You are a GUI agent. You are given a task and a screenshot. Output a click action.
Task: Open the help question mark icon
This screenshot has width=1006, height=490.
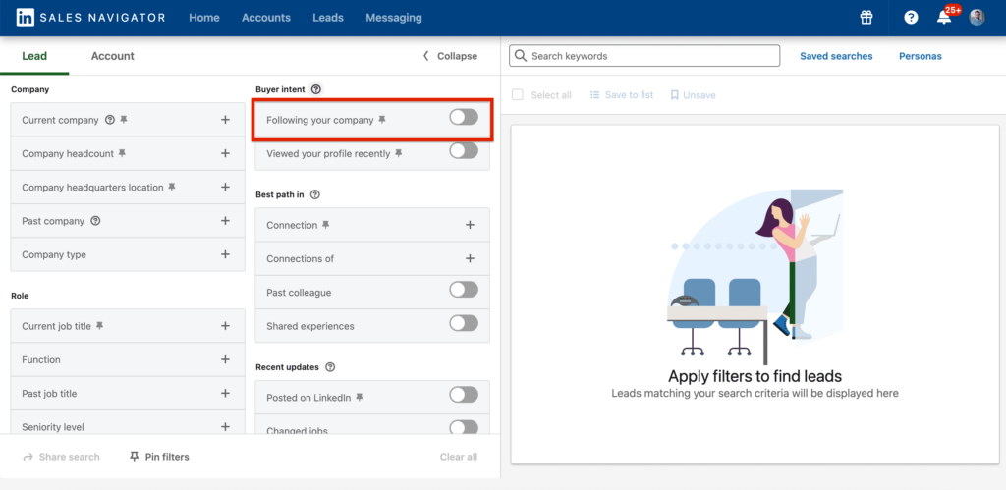(911, 18)
